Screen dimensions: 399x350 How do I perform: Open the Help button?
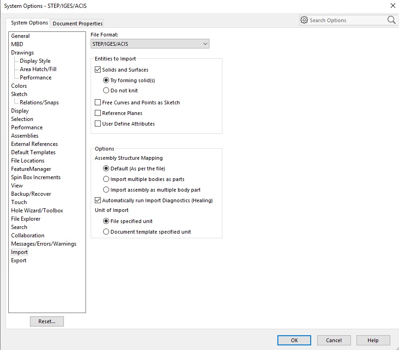373,340
